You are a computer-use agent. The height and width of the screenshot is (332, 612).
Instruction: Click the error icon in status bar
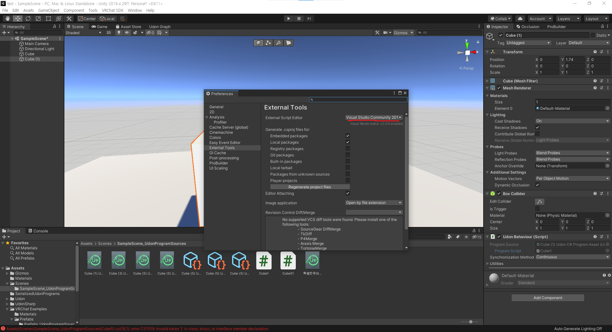pyautogui.click(x=3, y=328)
